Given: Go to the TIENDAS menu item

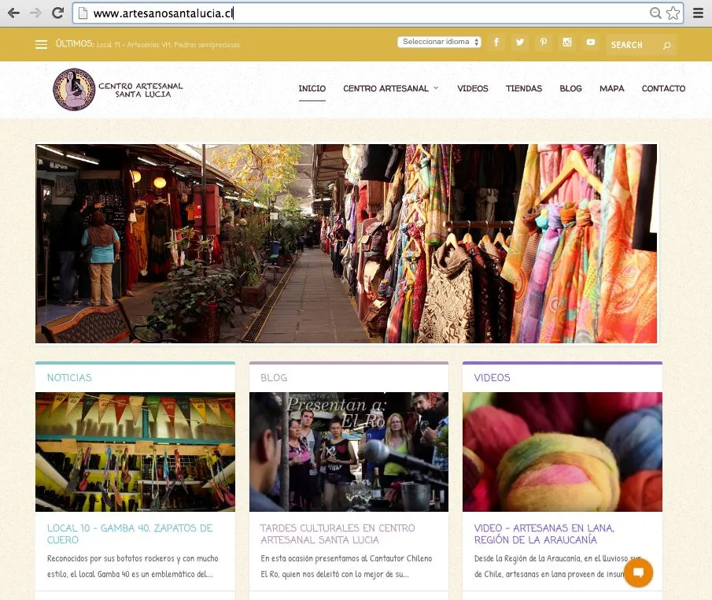Looking at the screenshot, I should coord(523,88).
